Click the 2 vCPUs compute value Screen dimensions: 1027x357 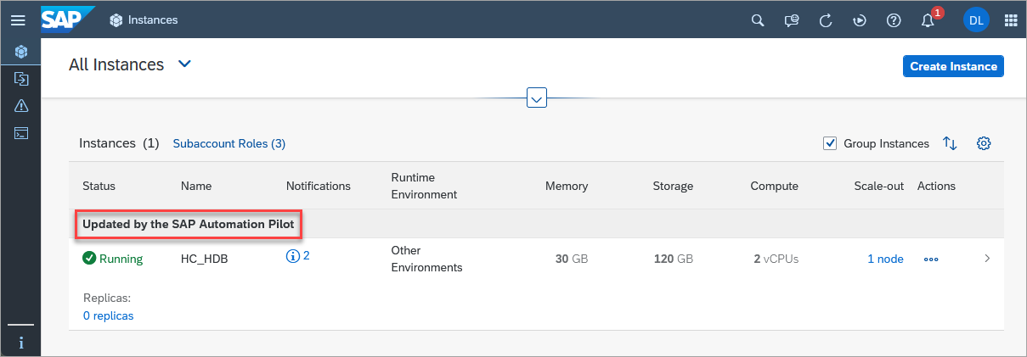pos(776,259)
